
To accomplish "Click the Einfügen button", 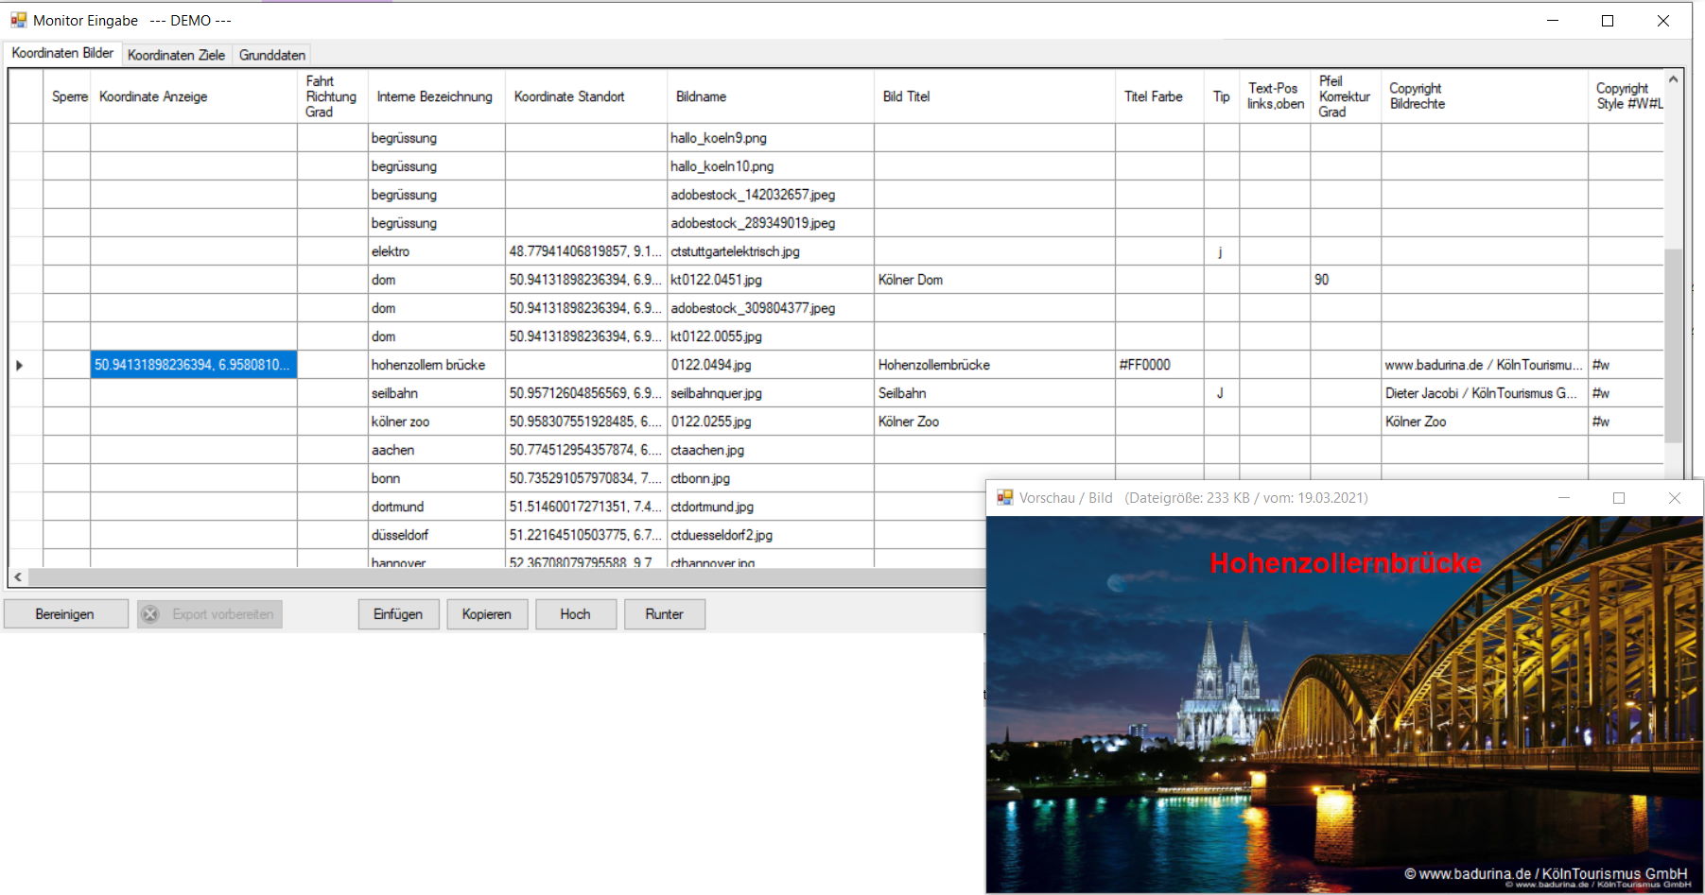I will (398, 614).
